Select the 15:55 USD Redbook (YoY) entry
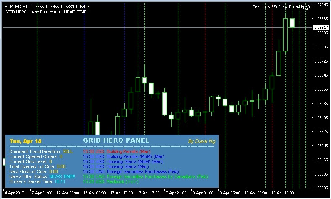The width and height of the screenshot is (331, 199). (x=110, y=182)
